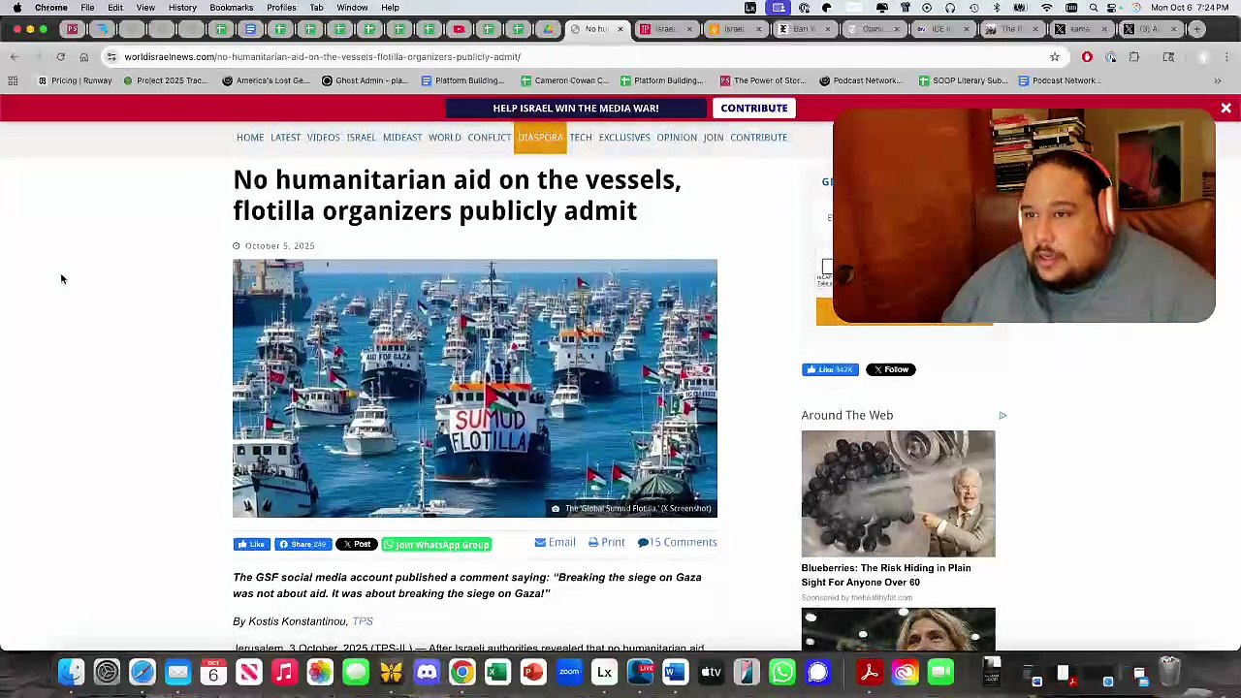The height and width of the screenshot is (698, 1241).
Task: Click the X Post button
Action: coord(357,545)
